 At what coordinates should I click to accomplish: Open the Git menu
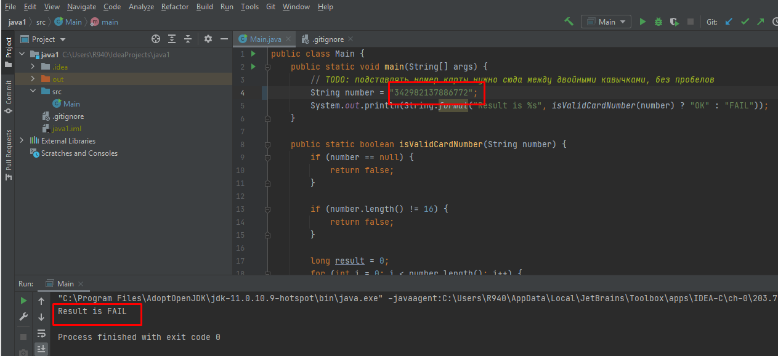270,7
